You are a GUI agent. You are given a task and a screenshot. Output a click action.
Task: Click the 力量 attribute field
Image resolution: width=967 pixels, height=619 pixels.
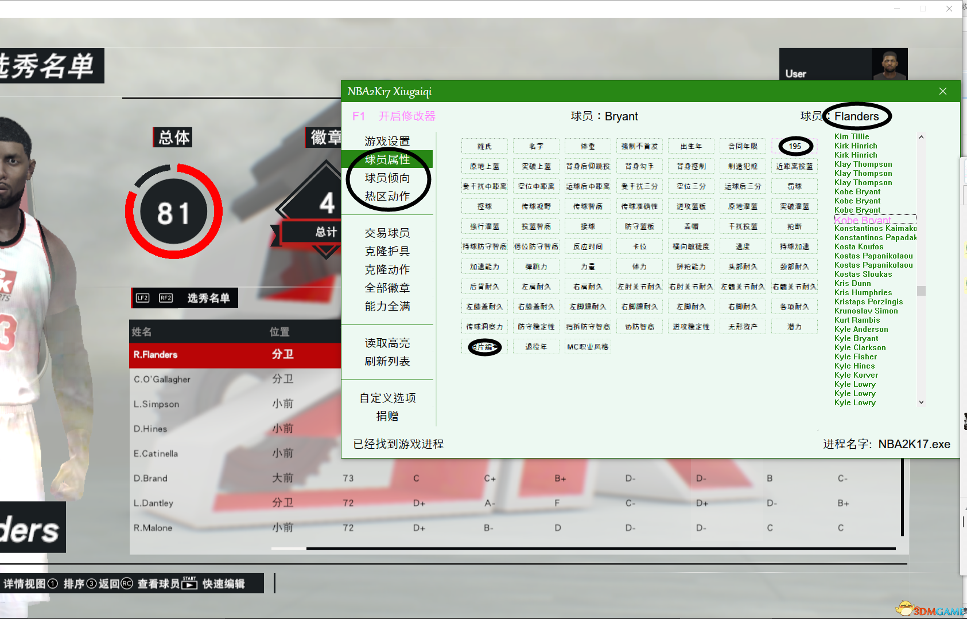tap(588, 267)
